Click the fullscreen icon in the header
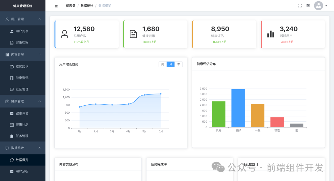This screenshot has height=181, width=334. [299, 5]
